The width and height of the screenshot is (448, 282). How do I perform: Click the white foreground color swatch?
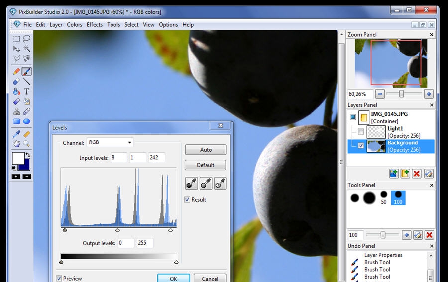pyautogui.click(x=18, y=158)
